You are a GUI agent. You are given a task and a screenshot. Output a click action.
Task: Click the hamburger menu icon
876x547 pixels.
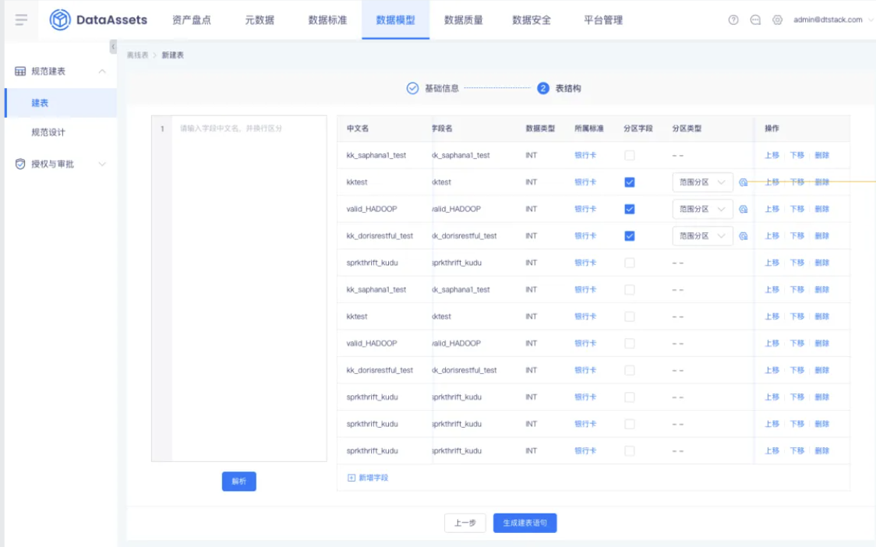tap(21, 20)
